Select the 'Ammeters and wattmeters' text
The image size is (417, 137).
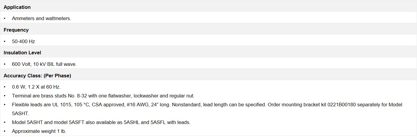pyautogui.click(x=41, y=18)
